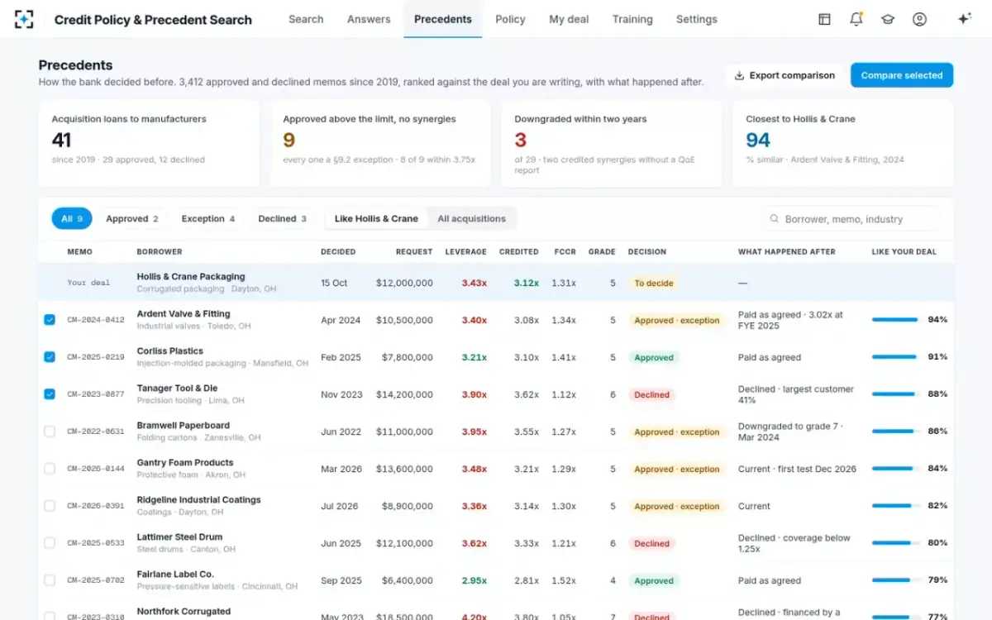Check the Ridgeline Industrial Coatings checkbox
Viewport: 992px width, 620px height.
(x=50, y=506)
